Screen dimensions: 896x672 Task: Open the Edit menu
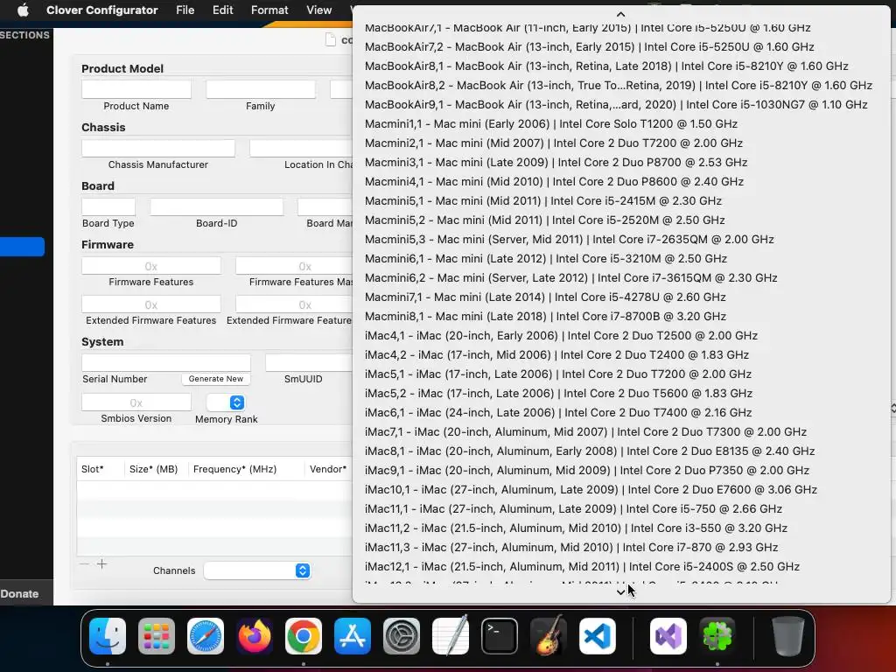coord(222,10)
